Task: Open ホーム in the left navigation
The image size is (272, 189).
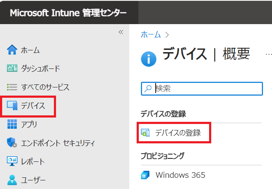Action: pos(30,50)
